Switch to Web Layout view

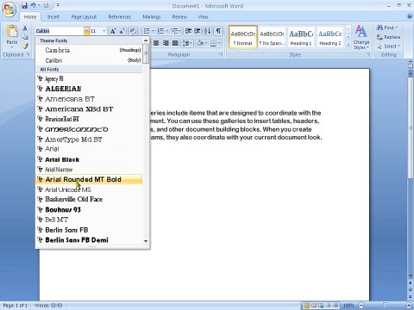tap(321, 306)
